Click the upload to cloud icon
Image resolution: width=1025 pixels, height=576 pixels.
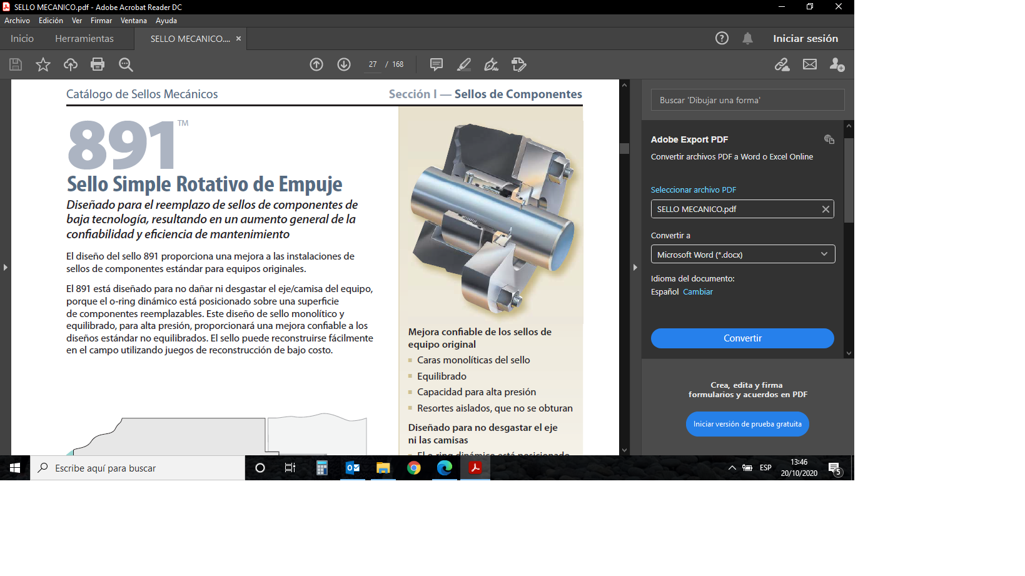(71, 64)
